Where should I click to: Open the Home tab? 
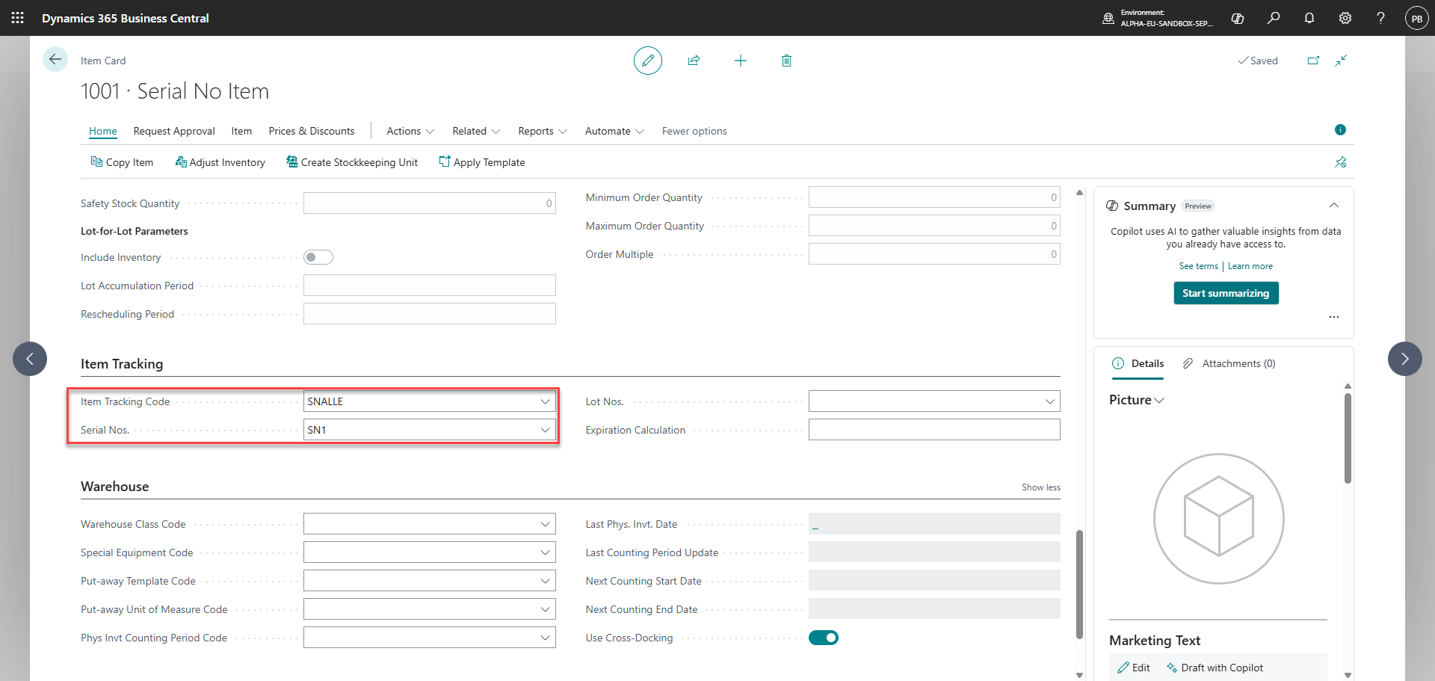coord(103,131)
